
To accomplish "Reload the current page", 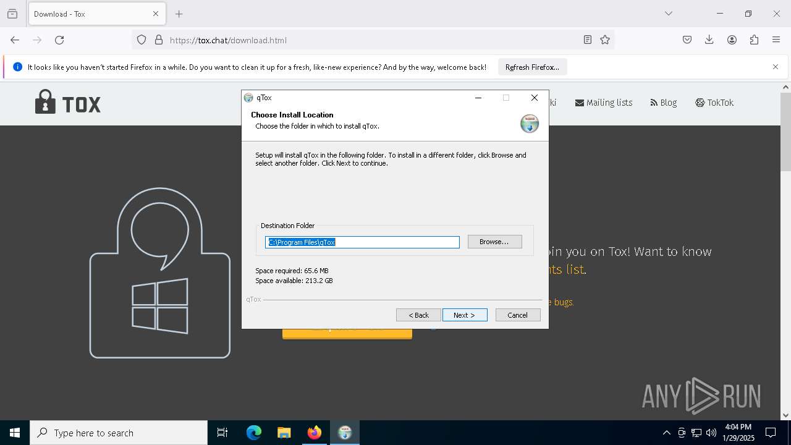I will pyautogui.click(x=59, y=40).
